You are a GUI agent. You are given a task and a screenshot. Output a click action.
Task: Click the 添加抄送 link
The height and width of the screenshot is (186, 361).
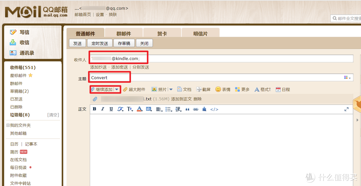point(98,67)
